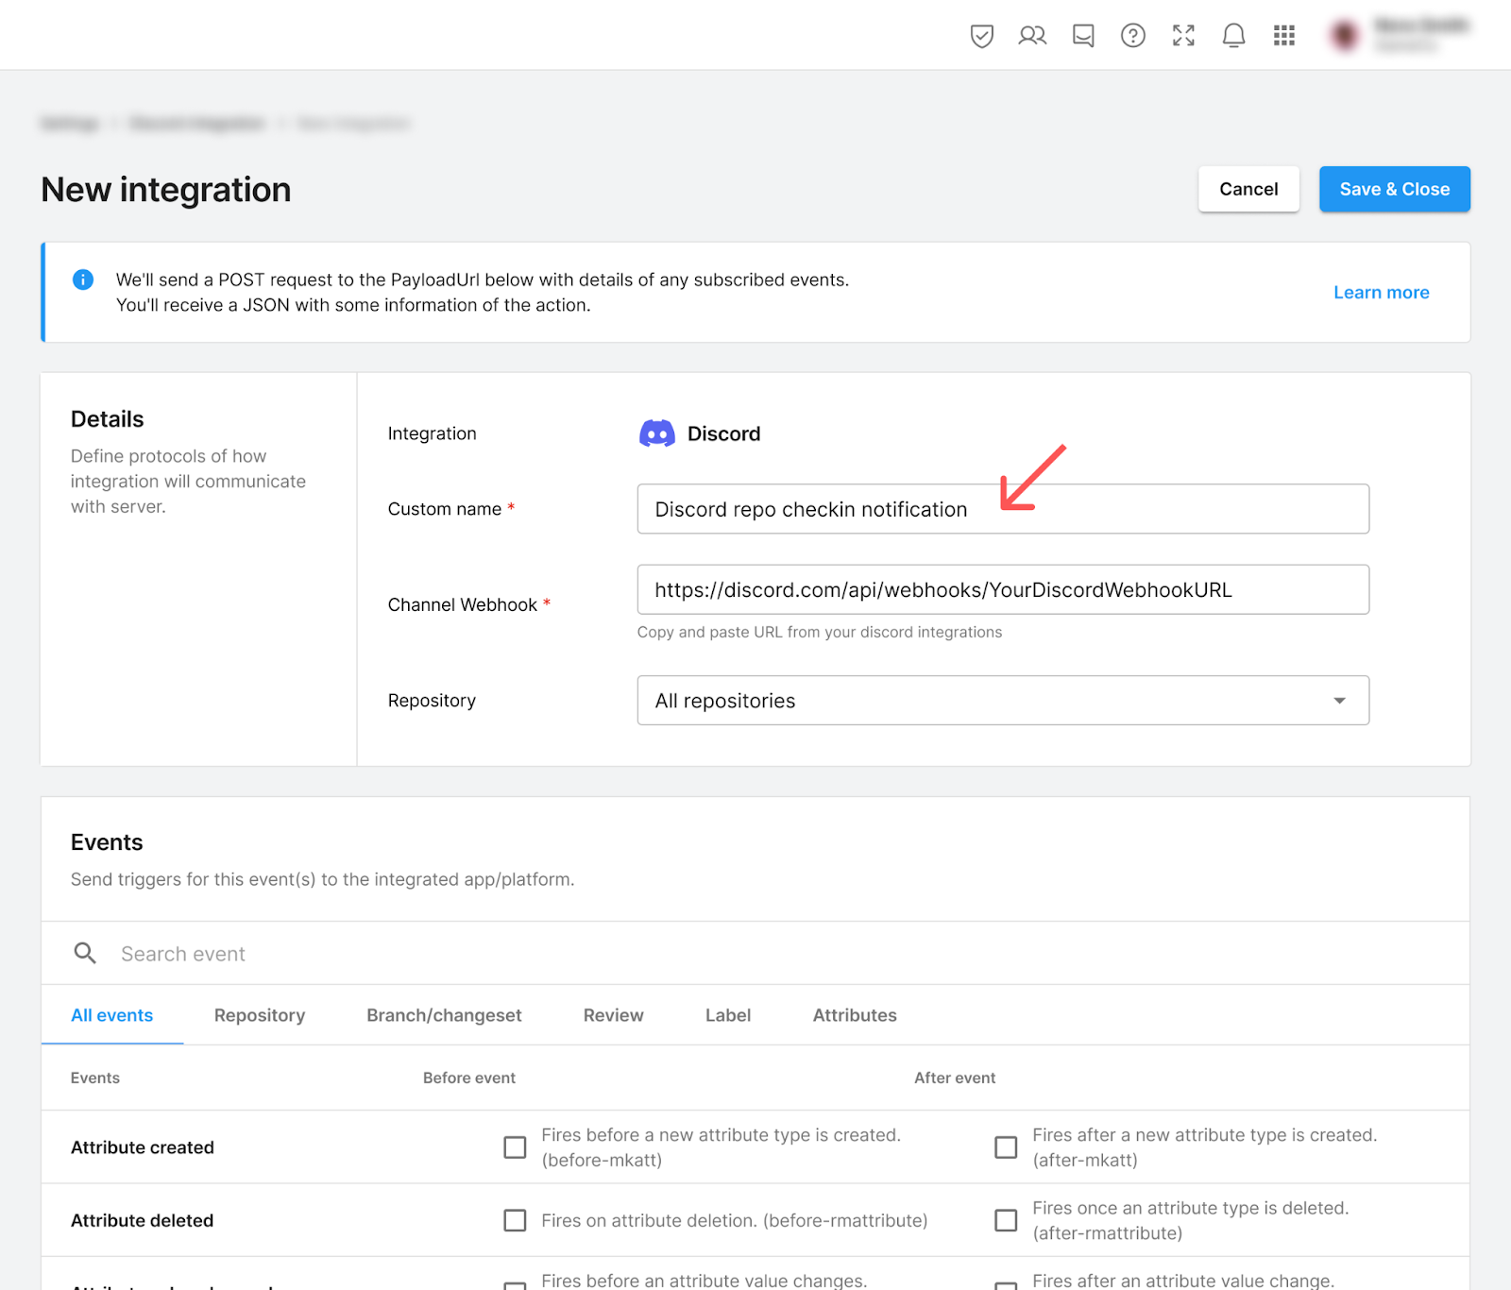Screen dimensions: 1511x1290
Task: Enable after-rmattribute checkbox for Attribute deleted
Action: [1006, 1221]
